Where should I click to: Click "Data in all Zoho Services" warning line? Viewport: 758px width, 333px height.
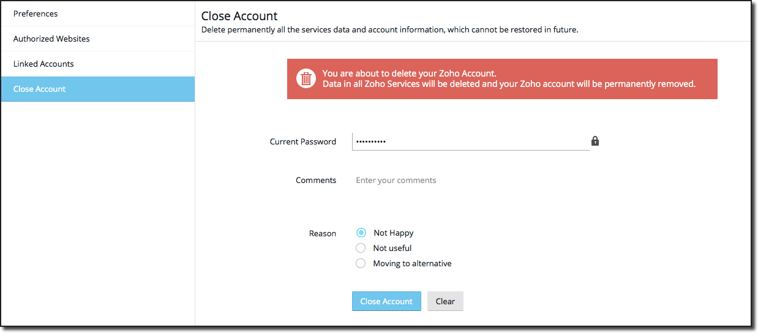pyautogui.click(x=509, y=84)
